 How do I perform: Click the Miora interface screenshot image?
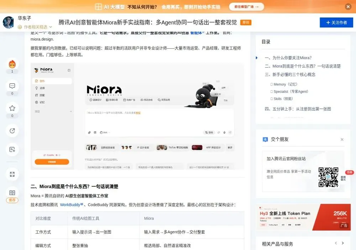point(137,116)
